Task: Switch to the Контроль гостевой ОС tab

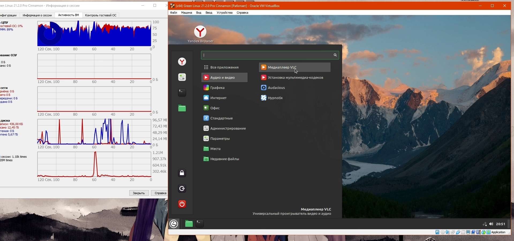Action: pos(101,15)
